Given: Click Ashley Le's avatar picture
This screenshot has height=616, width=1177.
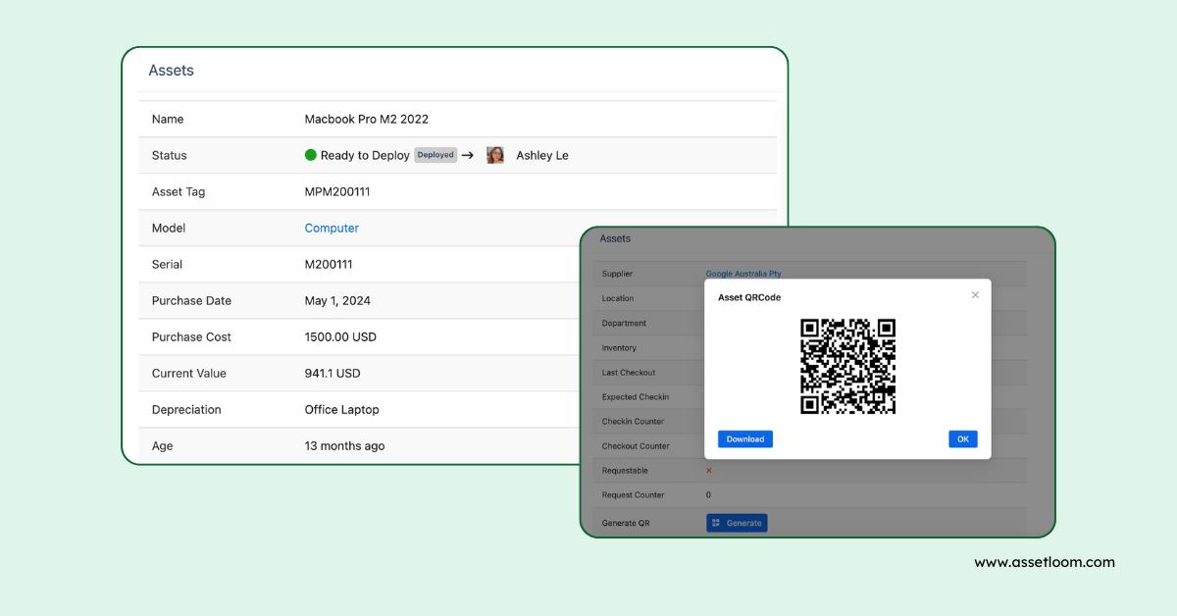Looking at the screenshot, I should (x=495, y=155).
